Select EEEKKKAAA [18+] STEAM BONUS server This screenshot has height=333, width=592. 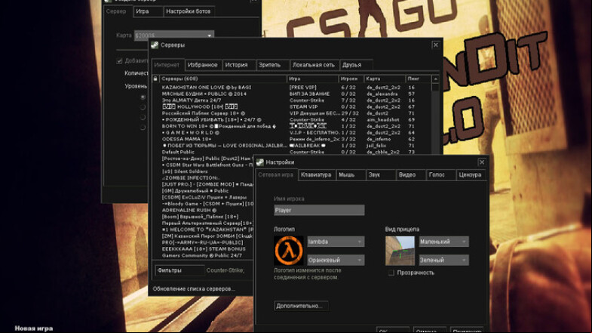pos(204,249)
